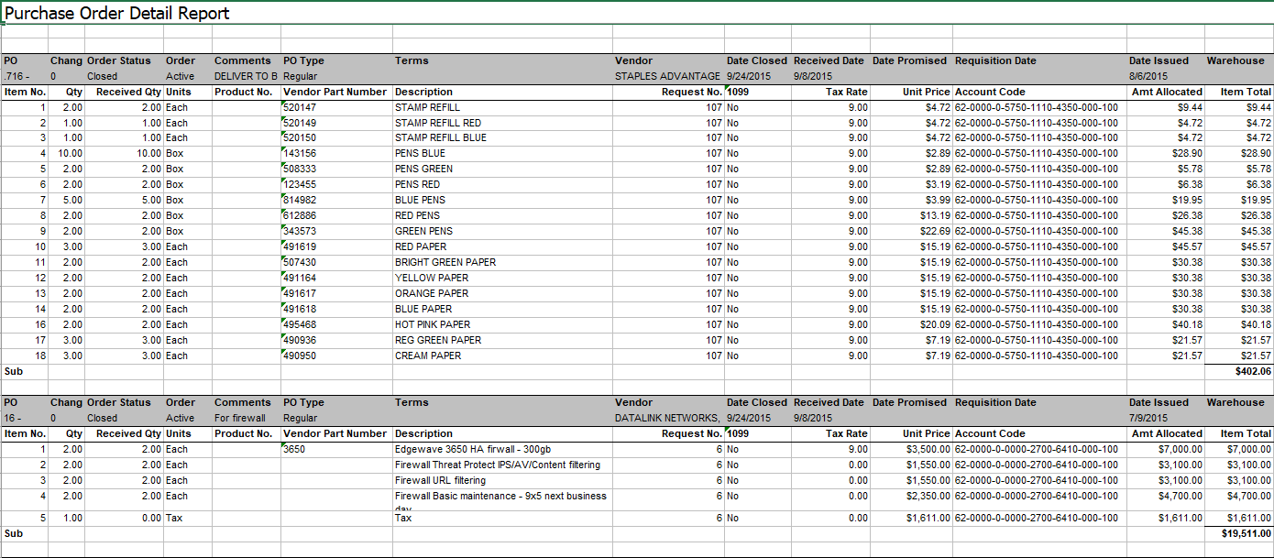Viewport: 1274px width, 558px height.
Task: Click vendor part number 491617
Action: (336, 294)
